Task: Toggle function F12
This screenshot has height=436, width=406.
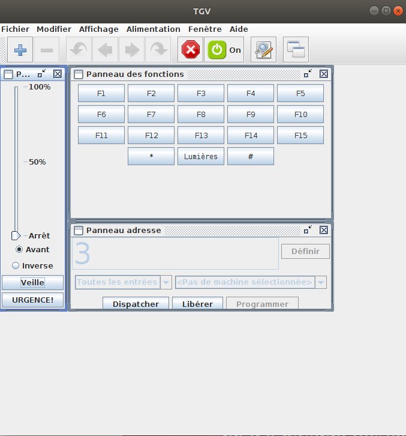Action: 151,135
